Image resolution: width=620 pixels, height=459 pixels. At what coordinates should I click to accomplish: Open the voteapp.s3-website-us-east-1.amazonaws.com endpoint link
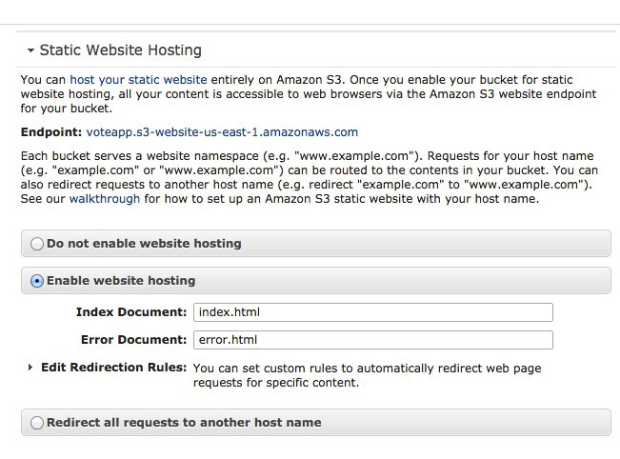(222, 132)
